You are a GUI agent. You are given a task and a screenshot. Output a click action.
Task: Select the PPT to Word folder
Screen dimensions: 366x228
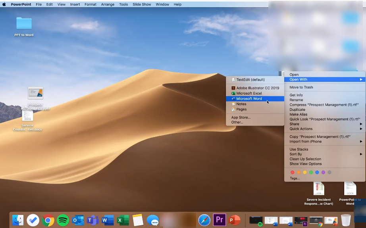pos(24,23)
